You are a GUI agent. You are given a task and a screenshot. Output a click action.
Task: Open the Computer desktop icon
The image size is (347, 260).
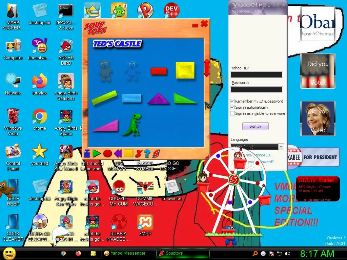pyautogui.click(x=13, y=49)
